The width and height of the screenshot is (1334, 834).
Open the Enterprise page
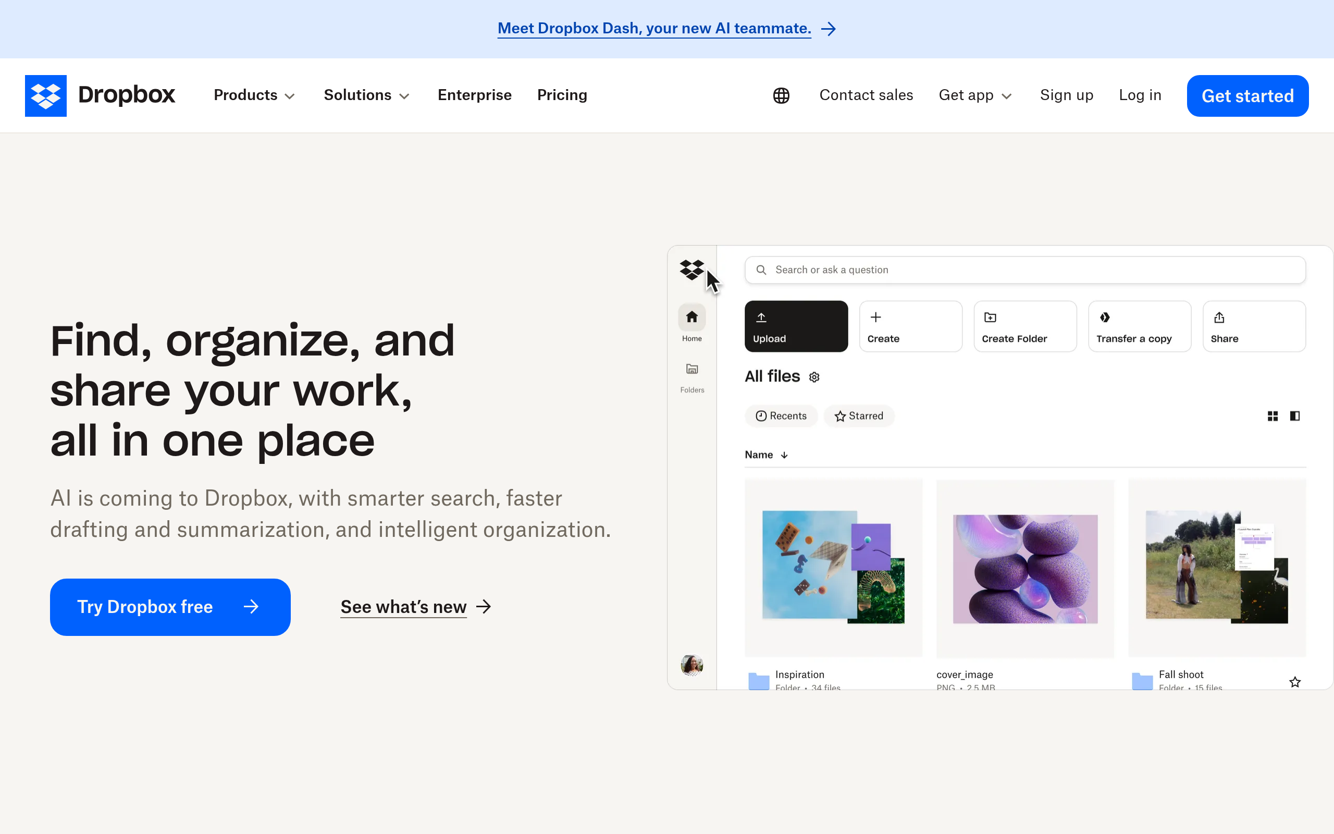[474, 95]
